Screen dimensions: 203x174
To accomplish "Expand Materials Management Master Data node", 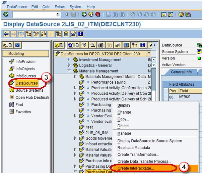I will coord(75,77).
